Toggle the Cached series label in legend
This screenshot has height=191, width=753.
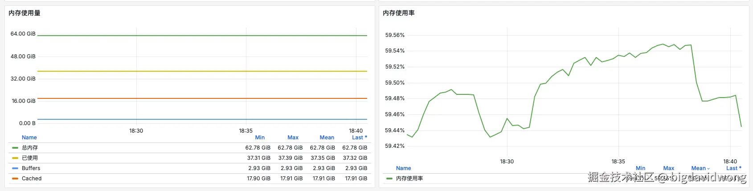coord(32,179)
